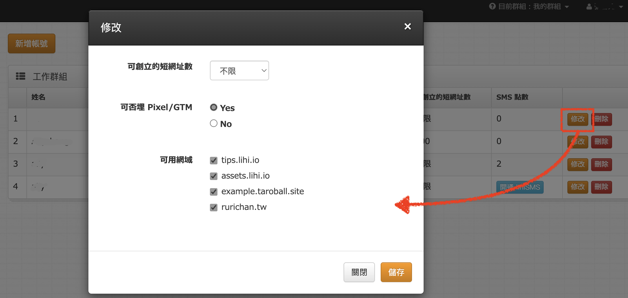Viewport: 628px width, 298px height.
Task: Click the 新增帳號 button
Action: (x=32, y=43)
